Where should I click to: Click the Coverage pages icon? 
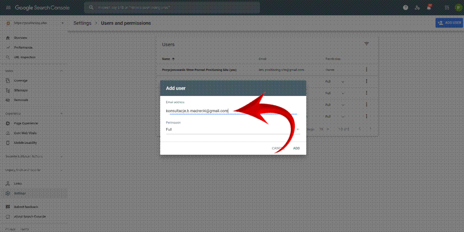click(8, 80)
